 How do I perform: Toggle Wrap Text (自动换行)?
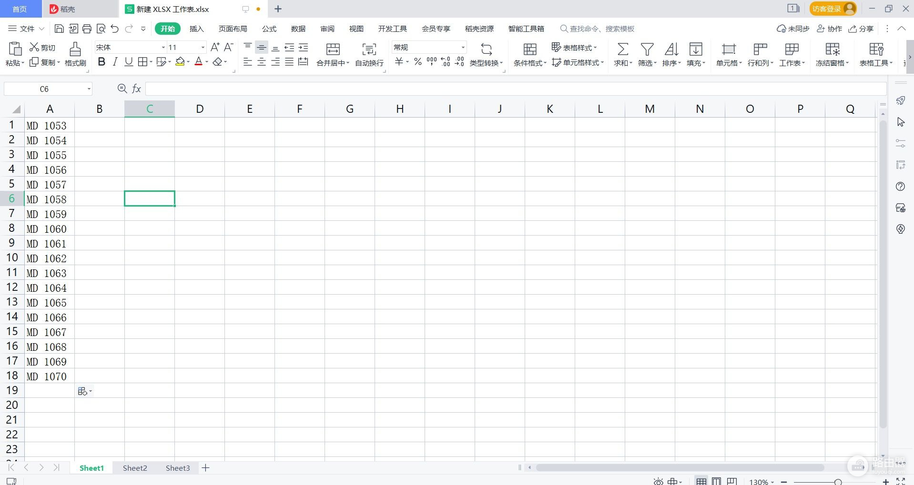click(369, 54)
